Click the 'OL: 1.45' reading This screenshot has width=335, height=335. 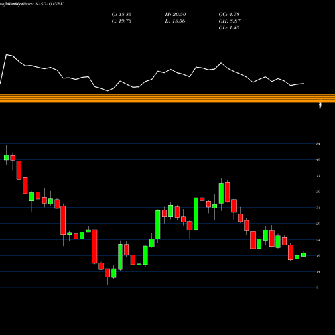pyautogui.click(x=229, y=28)
